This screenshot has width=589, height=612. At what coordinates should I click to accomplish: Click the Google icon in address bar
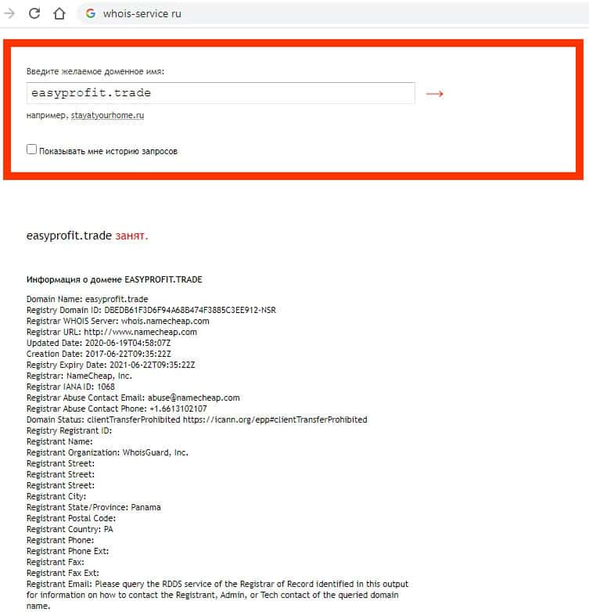[x=91, y=13]
